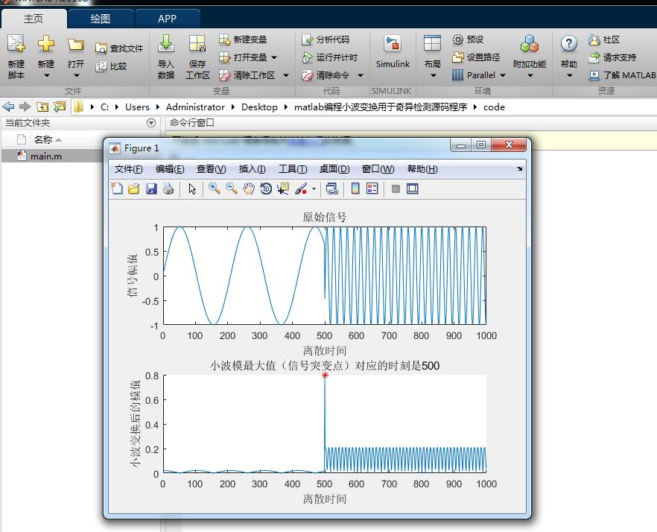Expand Open Variable (打开变量) dropdown
The image size is (657, 532).
point(274,57)
